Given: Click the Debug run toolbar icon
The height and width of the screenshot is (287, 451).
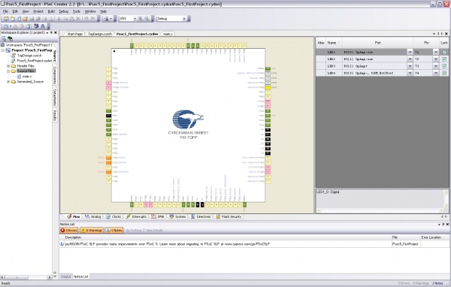Looking at the screenshot, I should [43, 26].
